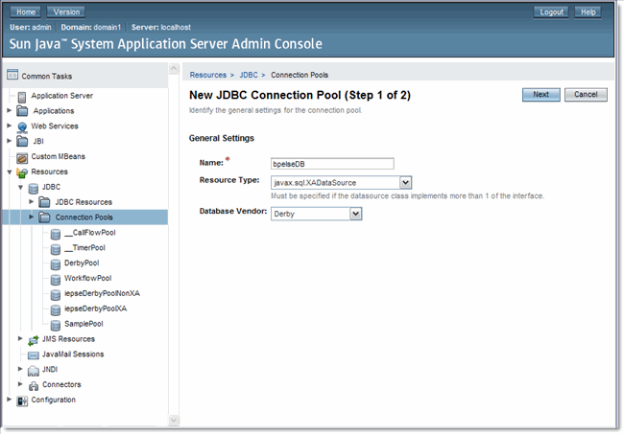624x434 pixels.
Task: Select the SamplePool tree item
Action: pos(84,324)
